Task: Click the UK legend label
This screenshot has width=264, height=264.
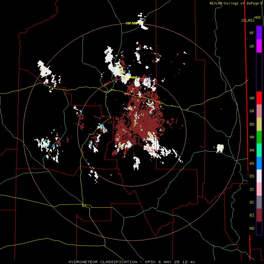Action: [252, 46]
